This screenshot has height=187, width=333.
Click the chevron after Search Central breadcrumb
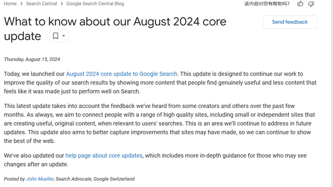(62, 4)
